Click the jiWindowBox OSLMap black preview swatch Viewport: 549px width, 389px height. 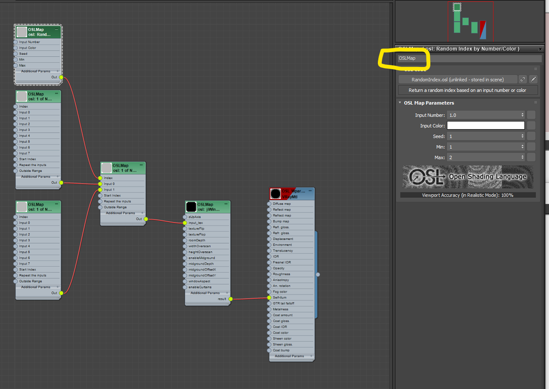coord(191,207)
